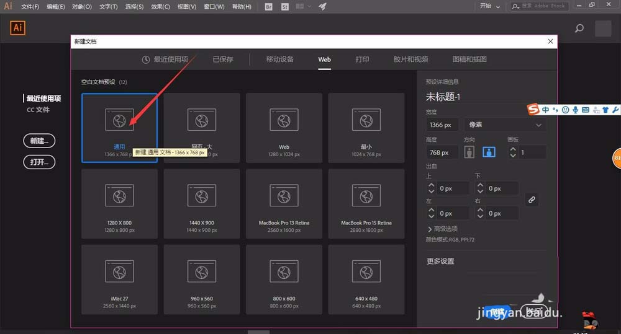Open the arrange documents dropdown arrow
Screen dimensions: 621x334
pyautogui.click(x=309, y=6)
